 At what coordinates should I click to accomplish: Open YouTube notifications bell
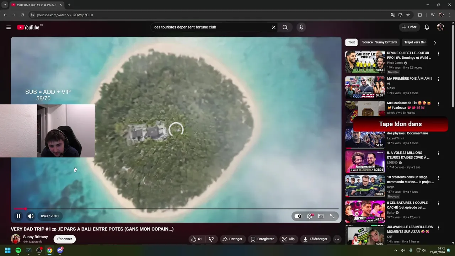(427, 27)
